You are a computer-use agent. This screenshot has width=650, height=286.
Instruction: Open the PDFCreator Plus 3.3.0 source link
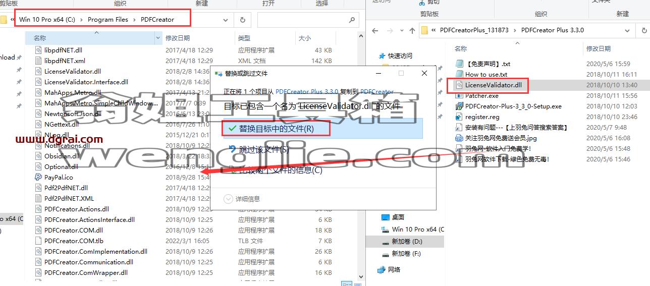[x=307, y=92]
